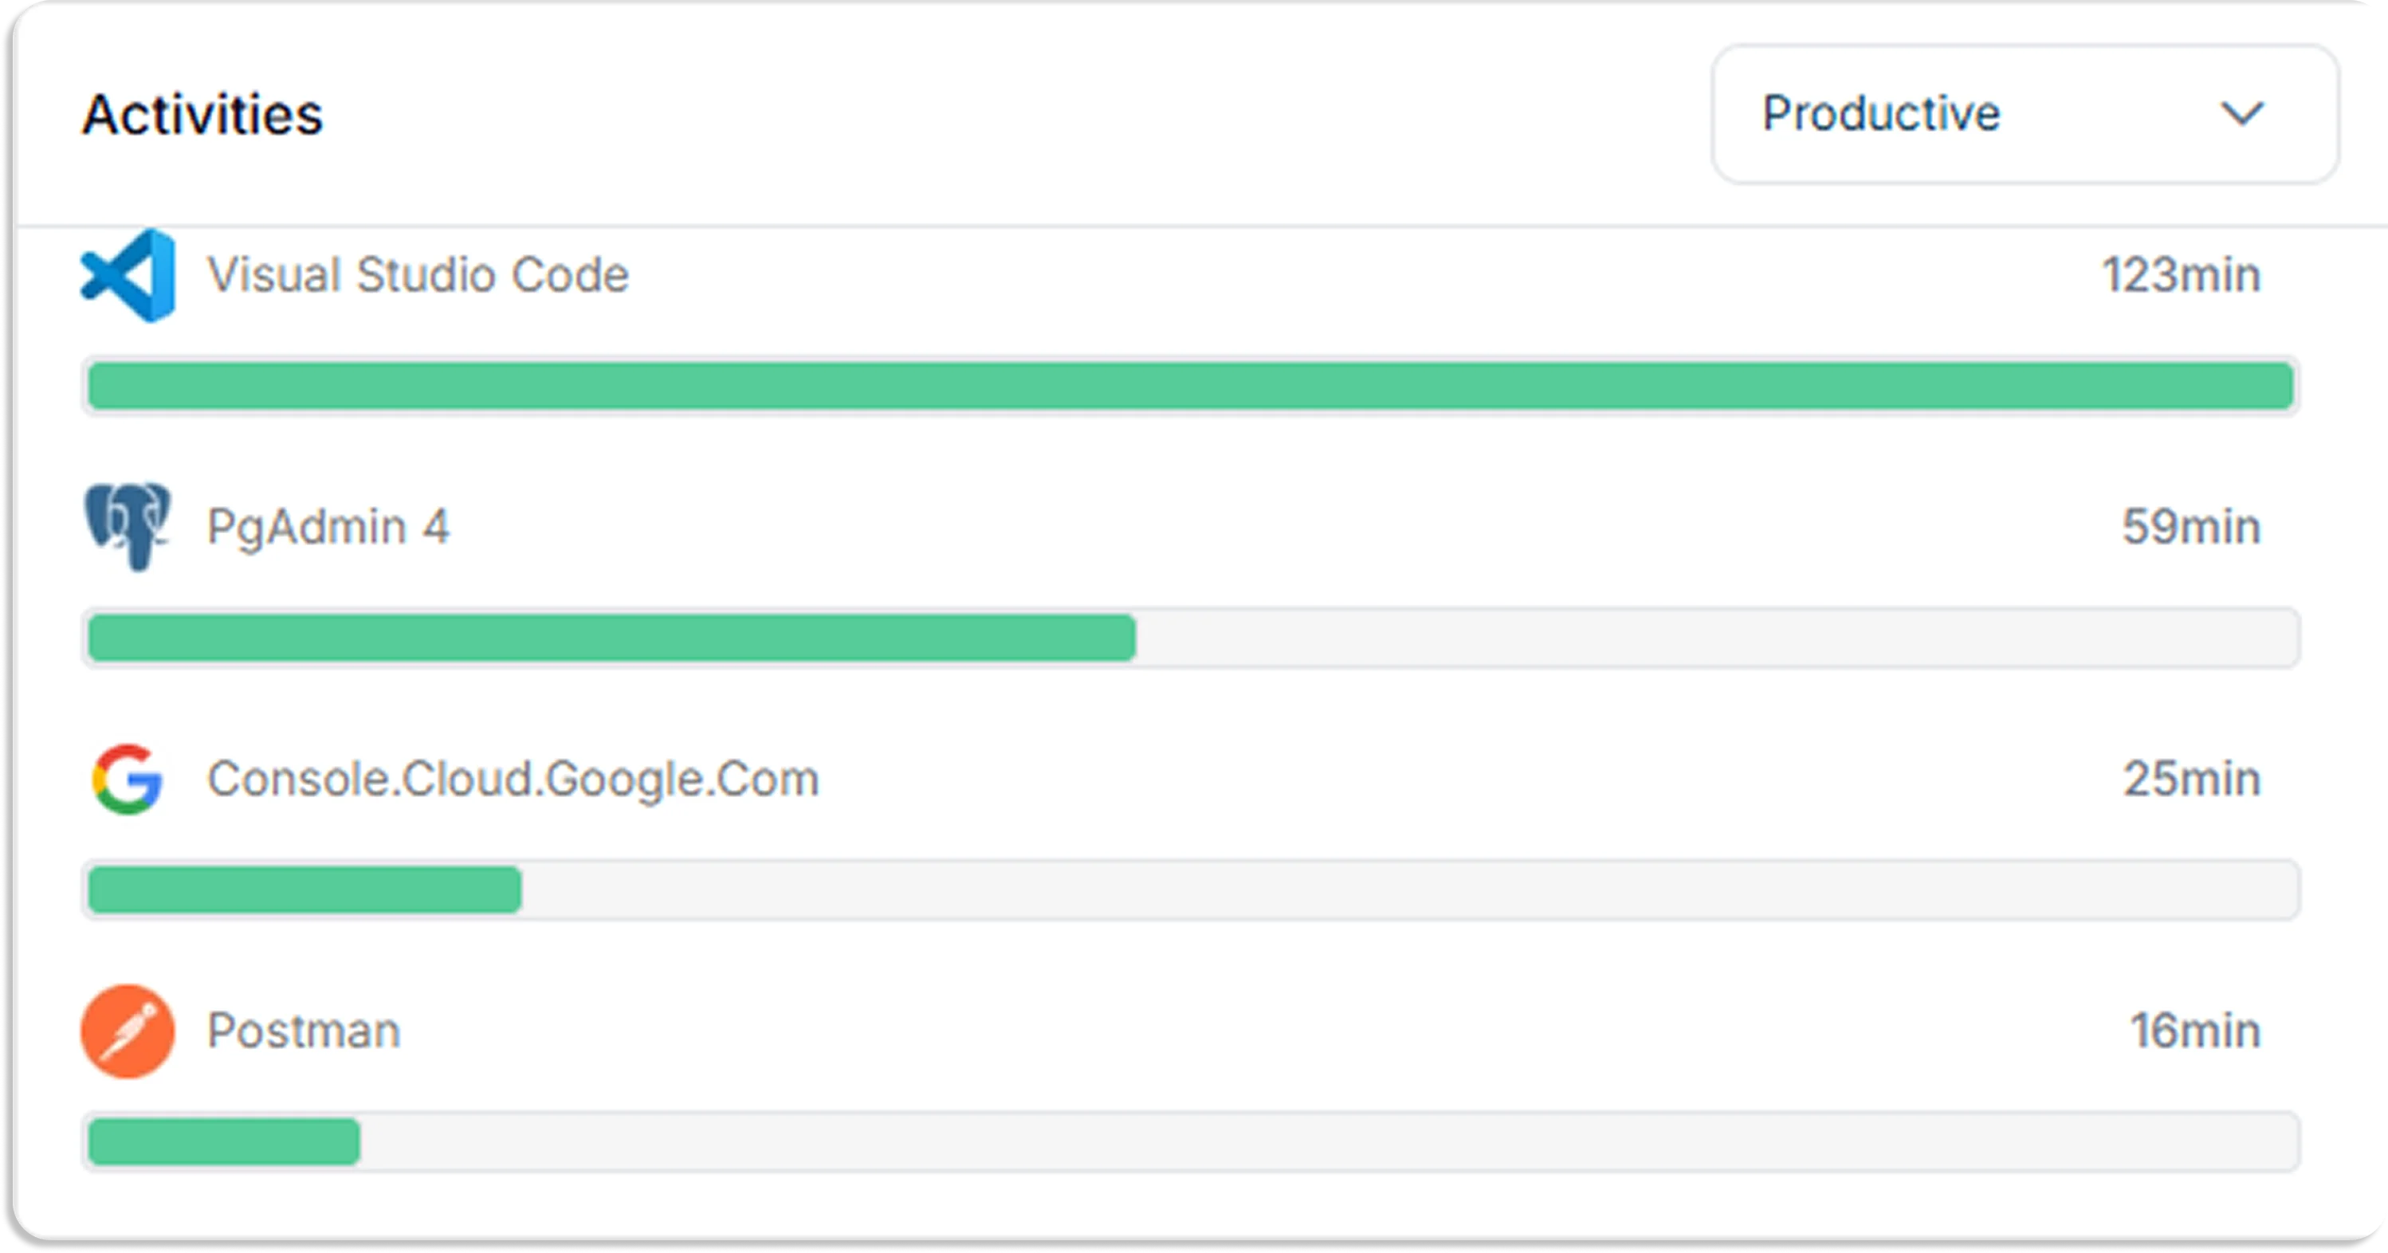Click the Activities heading
Image resolution: width=2388 pixels, height=1253 pixels.
(x=202, y=114)
